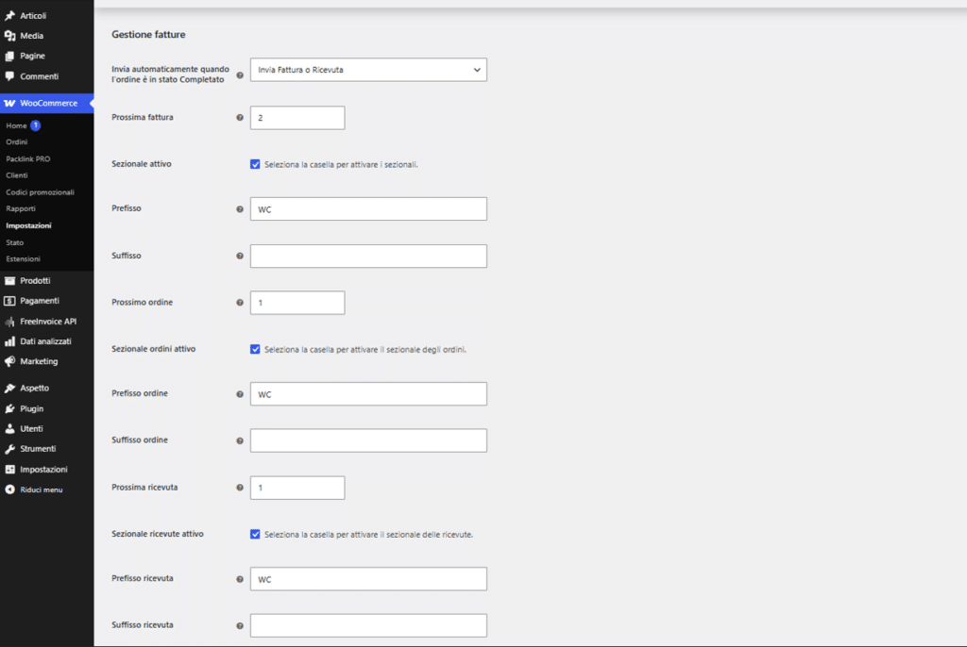
Task: Click help icon beside Prossimo ordine
Action: click(240, 303)
